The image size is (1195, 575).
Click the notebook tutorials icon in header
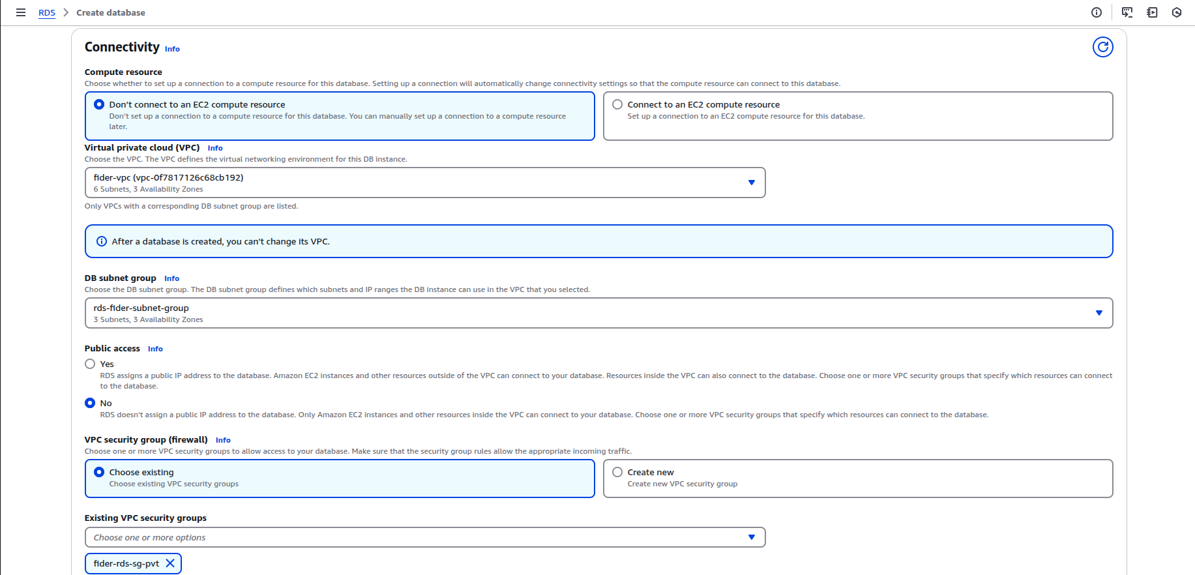pyautogui.click(x=1152, y=12)
